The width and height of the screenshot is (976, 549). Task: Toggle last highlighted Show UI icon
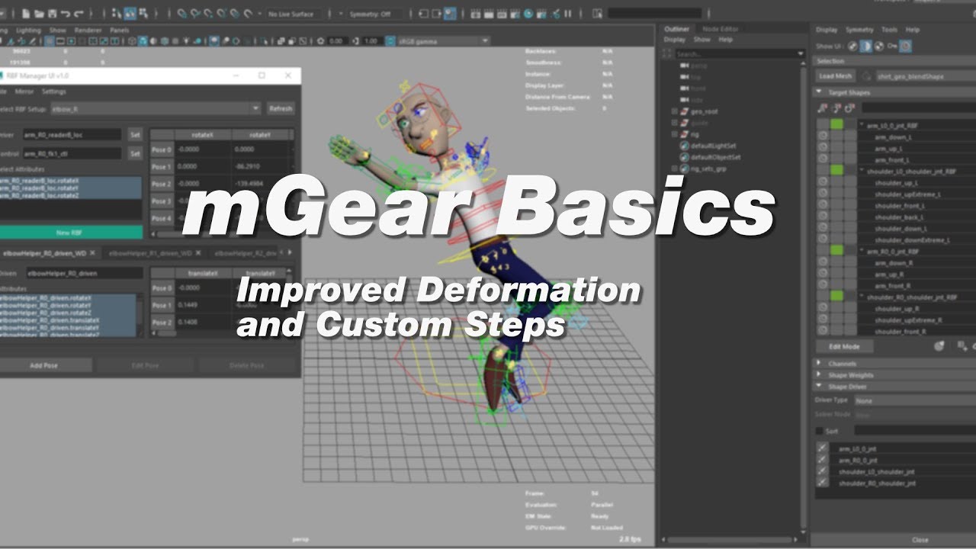(906, 47)
